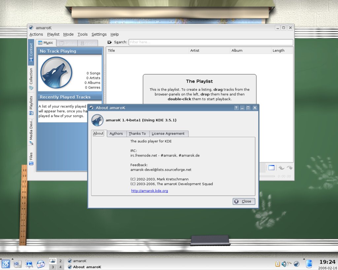Click the amaroK wolf system tray icon
The height and width of the screenshot is (270, 338).
pyautogui.click(x=297, y=264)
